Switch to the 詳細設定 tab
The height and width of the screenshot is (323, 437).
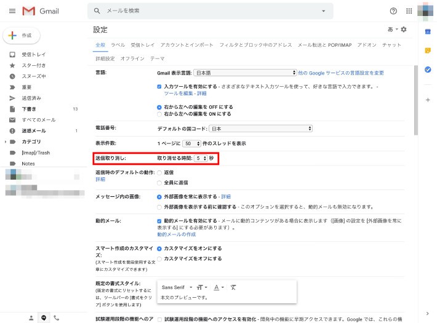coord(105,58)
